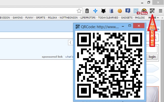This screenshot has width=164, height=102.
Task: Click the extension icon labeled None
Action: (144, 11)
